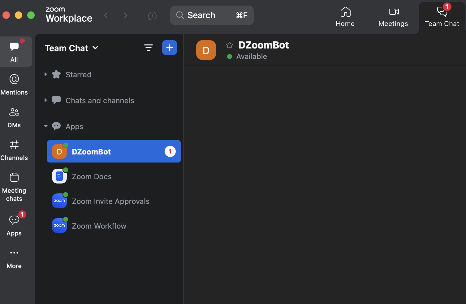Screen dimensions: 466x304
Task: Open the Apps section with notification badge
Action: 14,225
